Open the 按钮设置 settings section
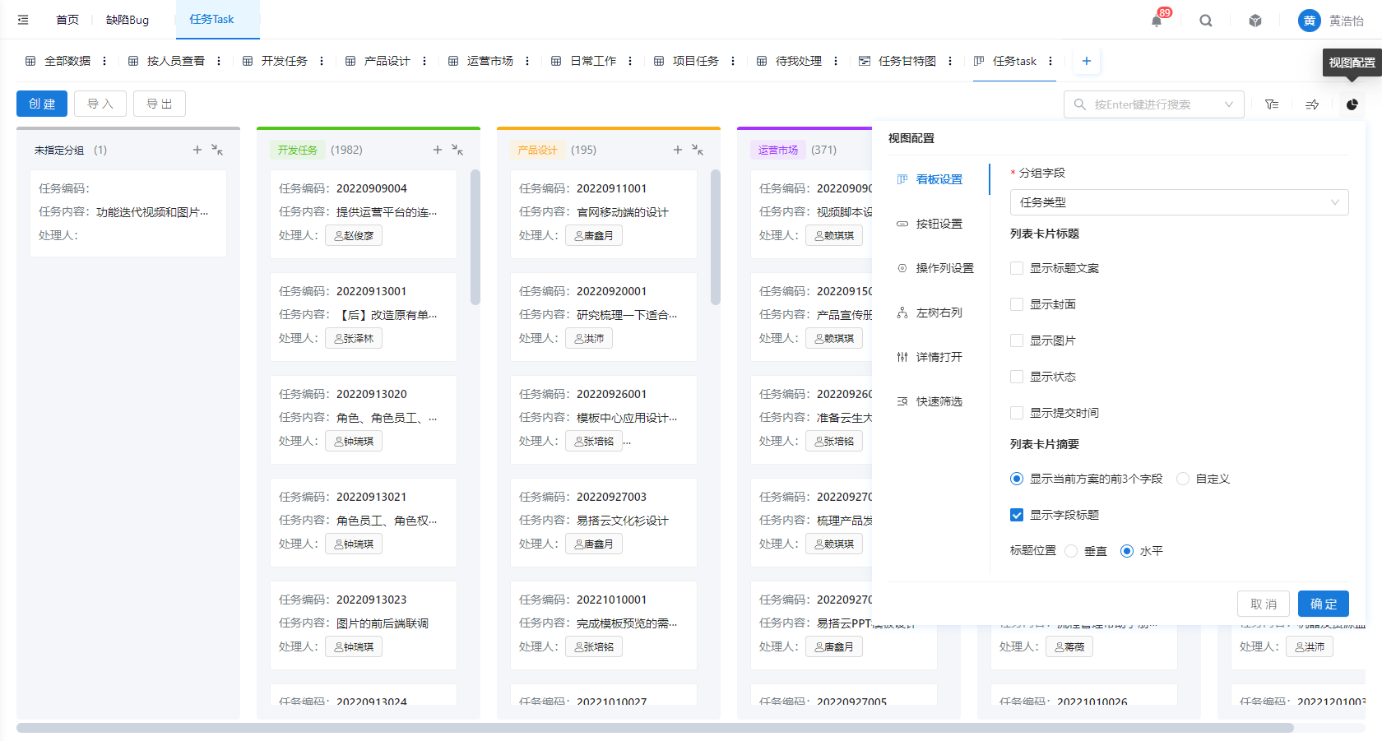The width and height of the screenshot is (1382, 741). [939, 224]
